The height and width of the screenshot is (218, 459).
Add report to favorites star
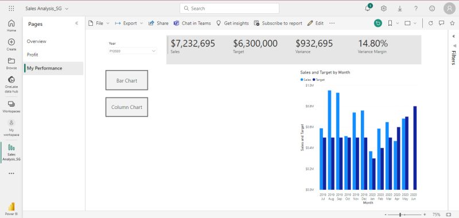(452, 23)
